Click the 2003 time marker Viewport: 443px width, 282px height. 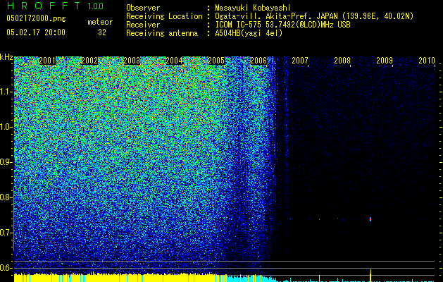click(x=132, y=61)
